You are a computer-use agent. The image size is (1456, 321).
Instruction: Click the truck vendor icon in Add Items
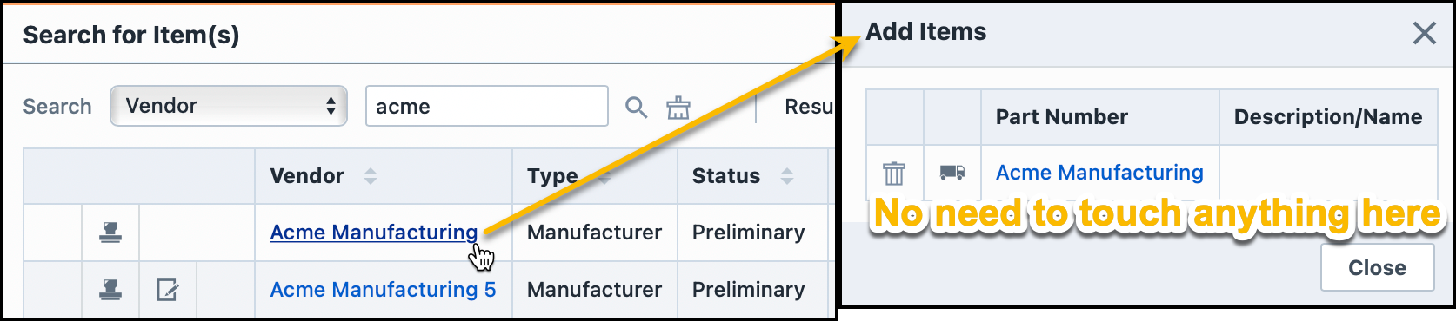coord(952,173)
